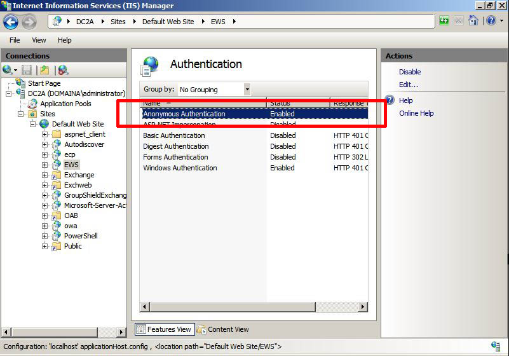Select Digest Authentication row
The width and height of the screenshot is (509, 356).
click(x=255, y=146)
